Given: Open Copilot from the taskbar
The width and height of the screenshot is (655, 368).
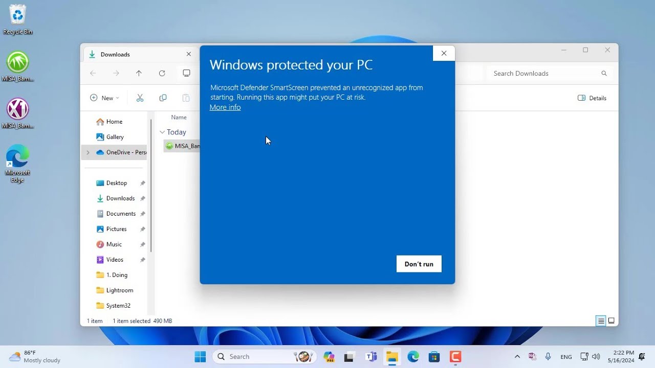Looking at the screenshot, I should point(329,356).
